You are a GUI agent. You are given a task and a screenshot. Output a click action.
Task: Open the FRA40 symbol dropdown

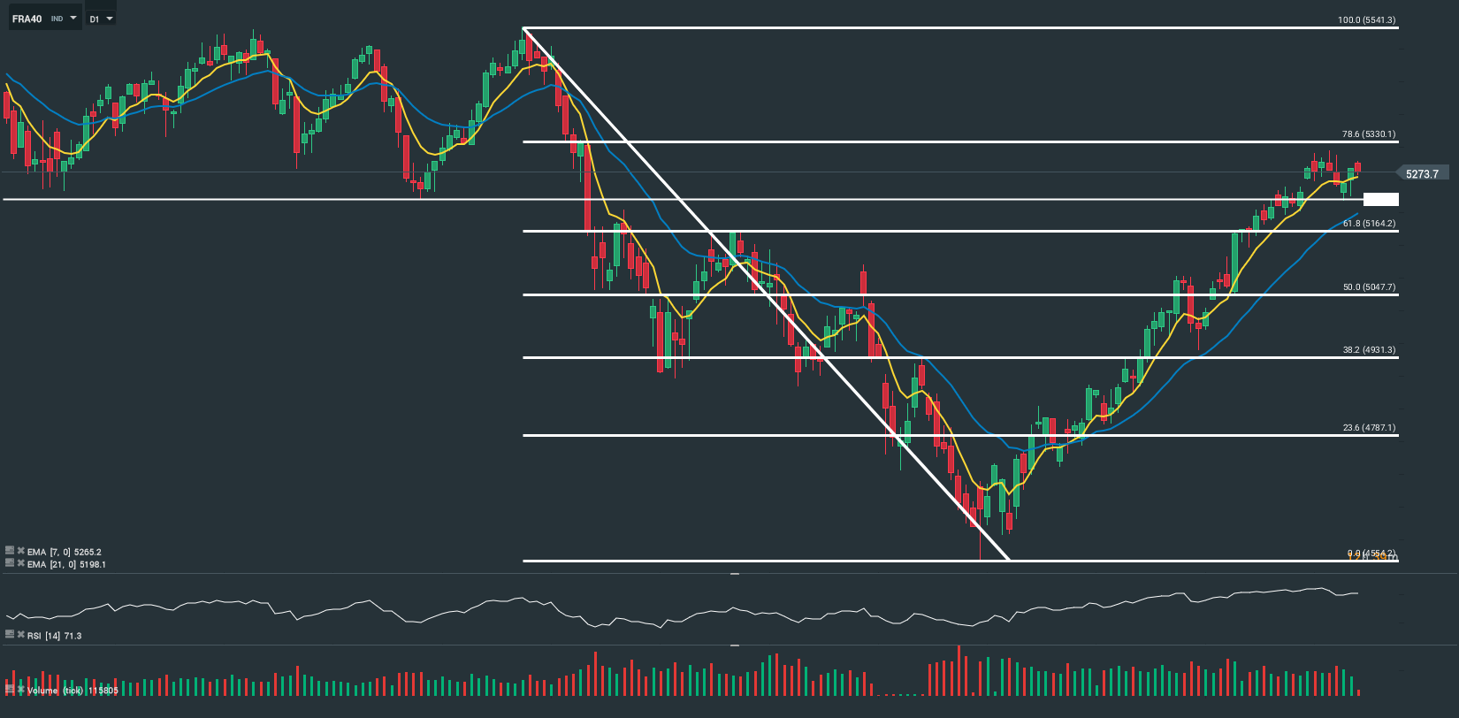click(x=43, y=19)
